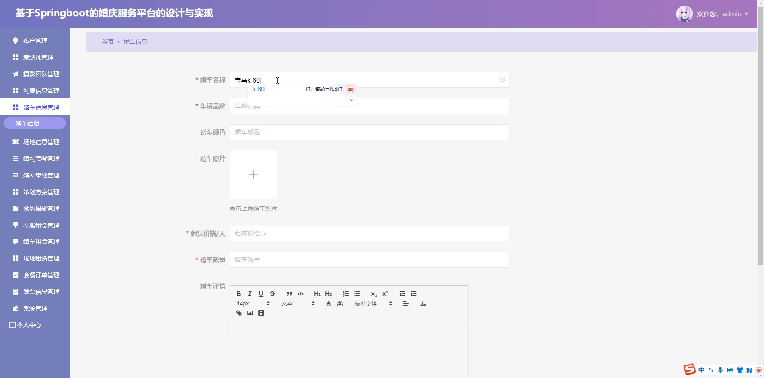764x378 pixels.
Task: Expand the input method candidate list
Action: tap(351, 100)
